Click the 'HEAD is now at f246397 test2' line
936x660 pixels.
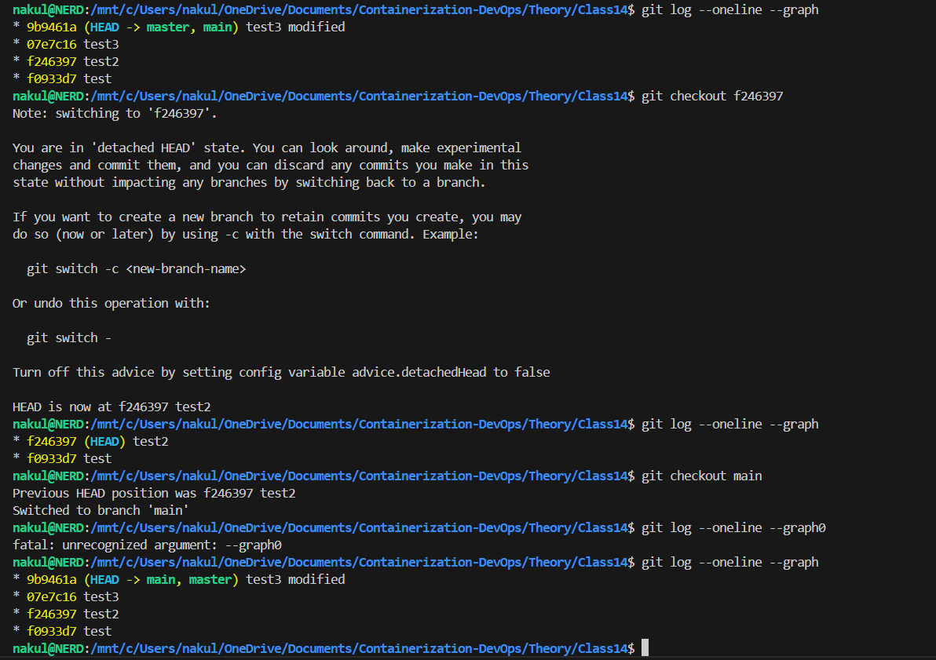[112, 407]
